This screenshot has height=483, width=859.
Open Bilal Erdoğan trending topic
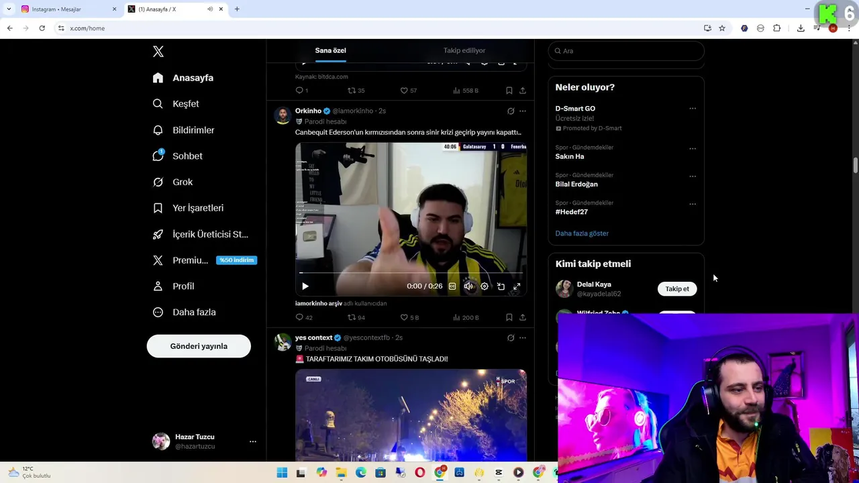click(576, 184)
